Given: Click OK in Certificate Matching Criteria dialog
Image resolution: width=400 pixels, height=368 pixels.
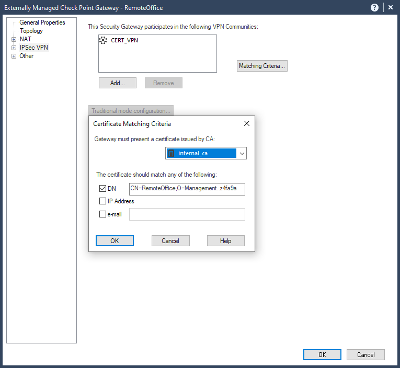Looking at the screenshot, I should coord(115,240).
